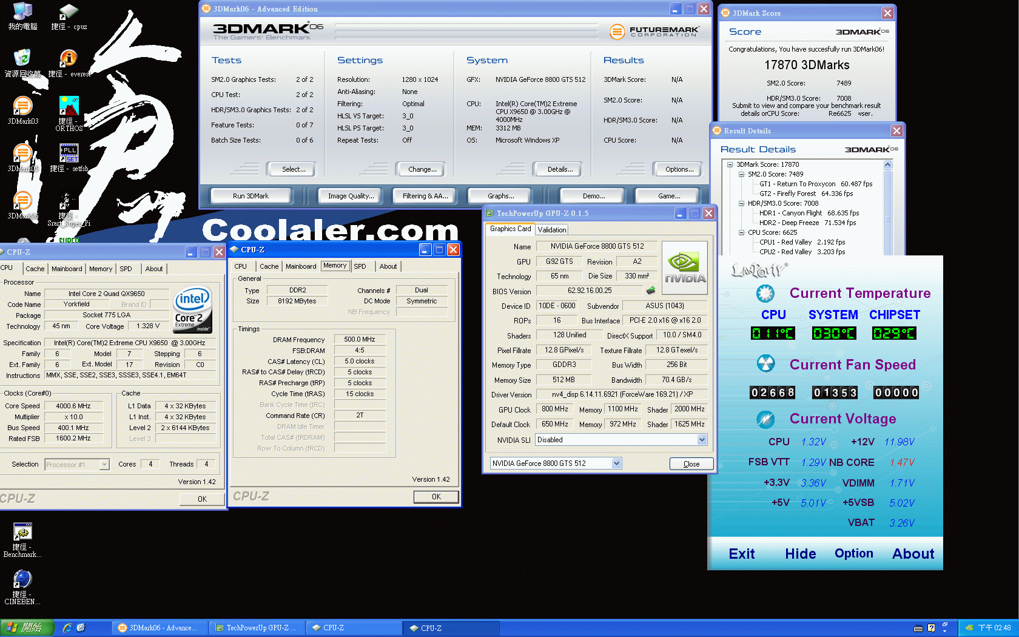1019x637 pixels.
Task: Open the Recycle Bin desktop icon
Action: pos(22,63)
